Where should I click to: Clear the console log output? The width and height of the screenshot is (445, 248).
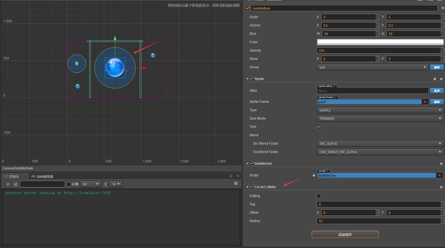pos(8,184)
